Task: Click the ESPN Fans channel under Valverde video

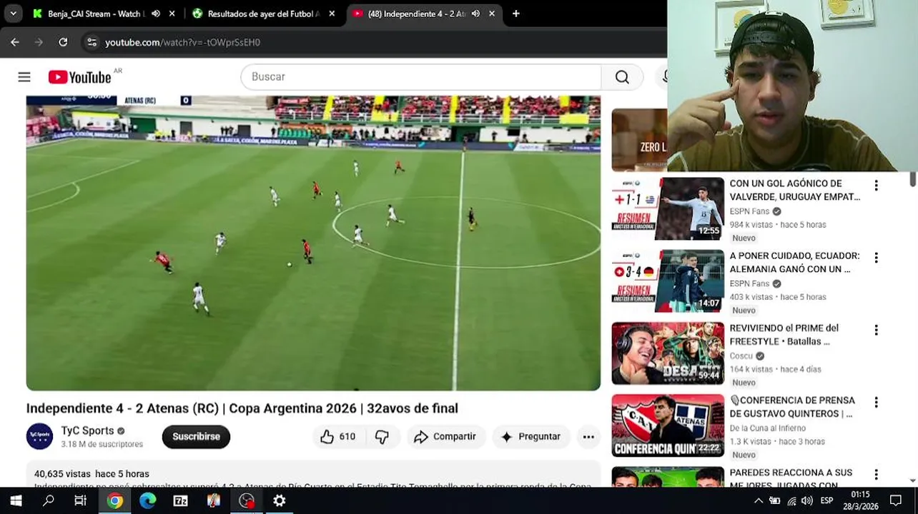Action: tap(749, 211)
